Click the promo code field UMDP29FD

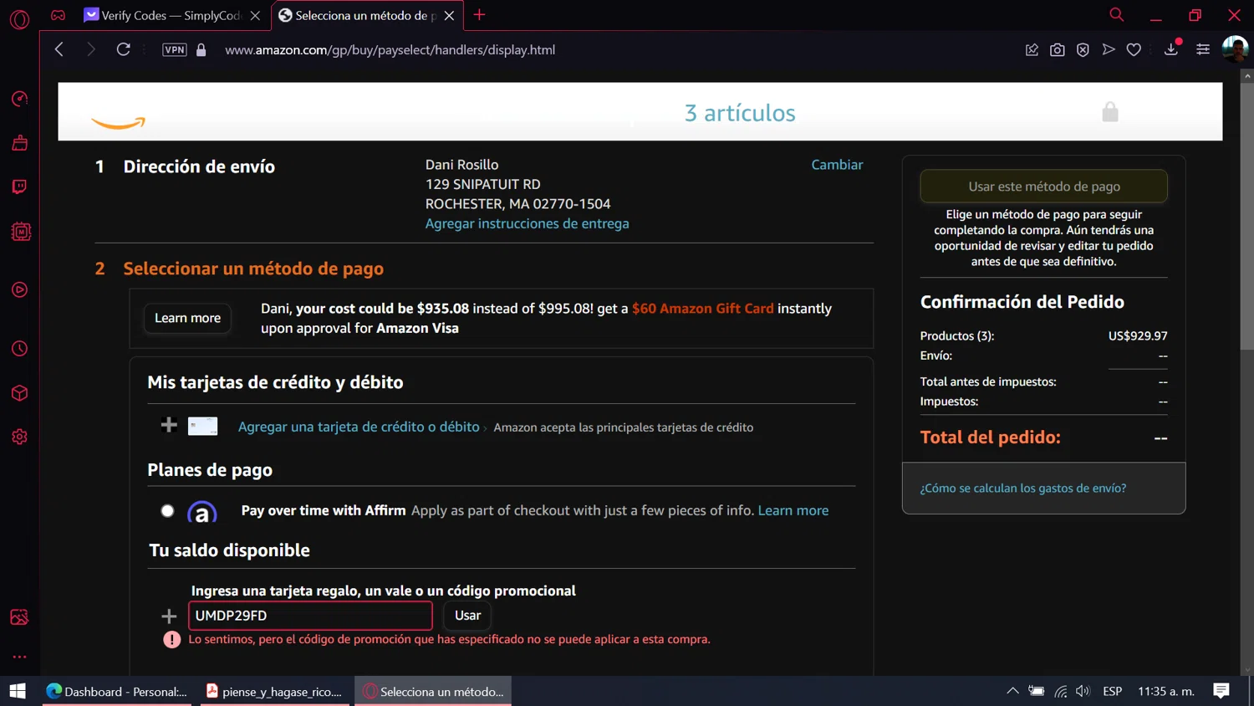(310, 616)
